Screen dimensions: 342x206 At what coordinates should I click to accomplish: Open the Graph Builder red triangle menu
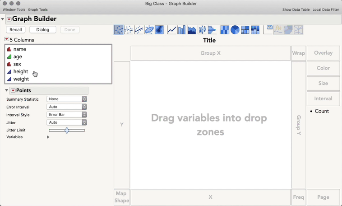tap(9, 19)
